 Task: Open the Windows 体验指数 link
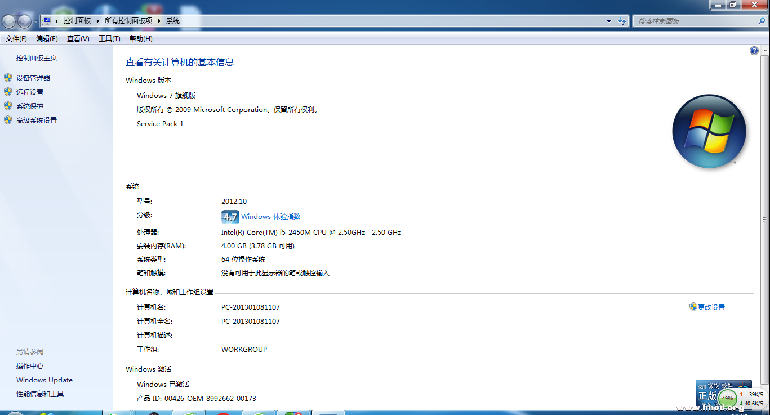tap(270, 217)
